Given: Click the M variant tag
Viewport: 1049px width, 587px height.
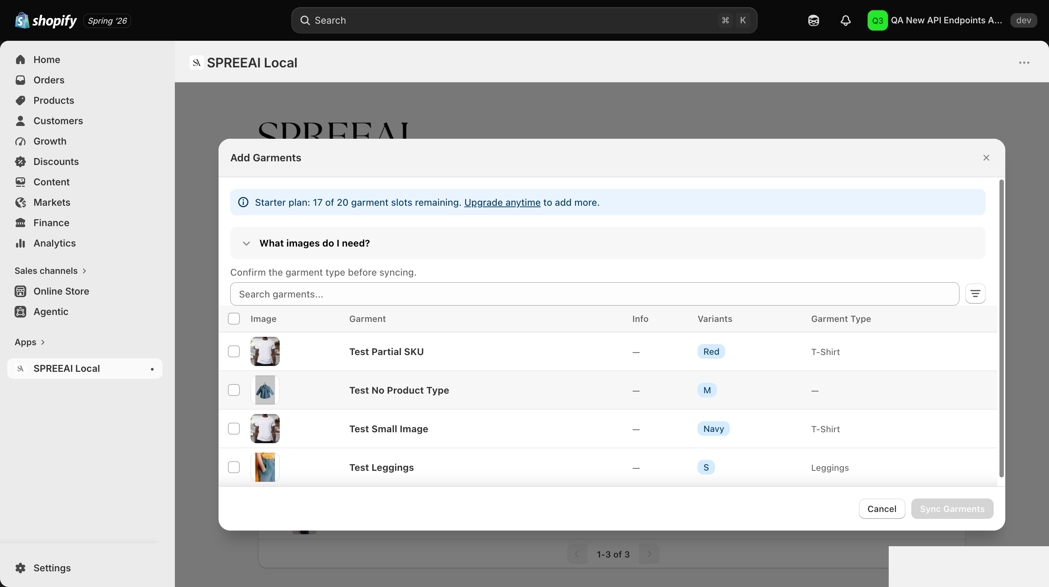Looking at the screenshot, I should (x=707, y=390).
